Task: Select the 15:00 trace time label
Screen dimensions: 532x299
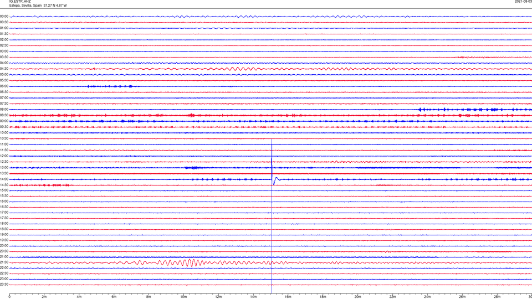Action: tap(4, 190)
